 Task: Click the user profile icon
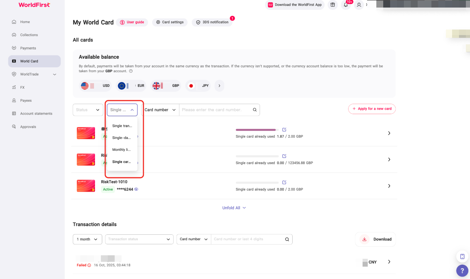pos(359,5)
